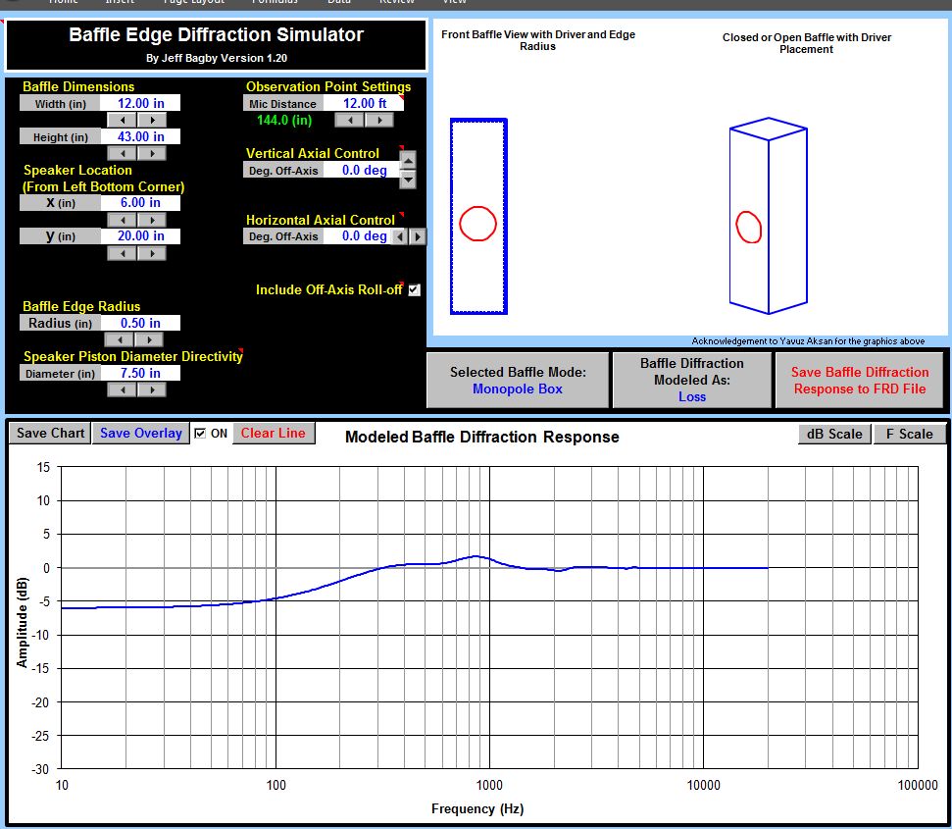This screenshot has height=829, width=952.
Task: Click the Baffle Edge Diffraction Simulator title
Action: (216, 34)
